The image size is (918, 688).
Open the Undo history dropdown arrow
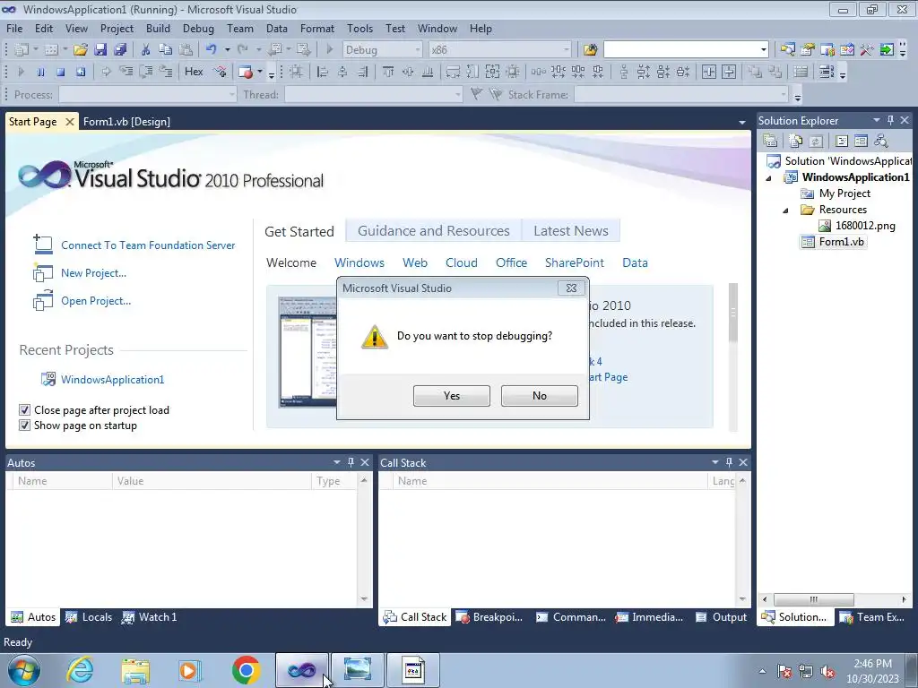[x=227, y=50]
